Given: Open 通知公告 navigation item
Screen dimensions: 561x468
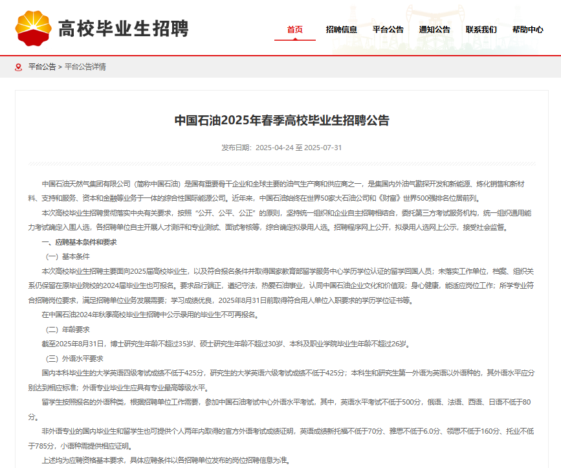Looking at the screenshot, I should (434, 30).
